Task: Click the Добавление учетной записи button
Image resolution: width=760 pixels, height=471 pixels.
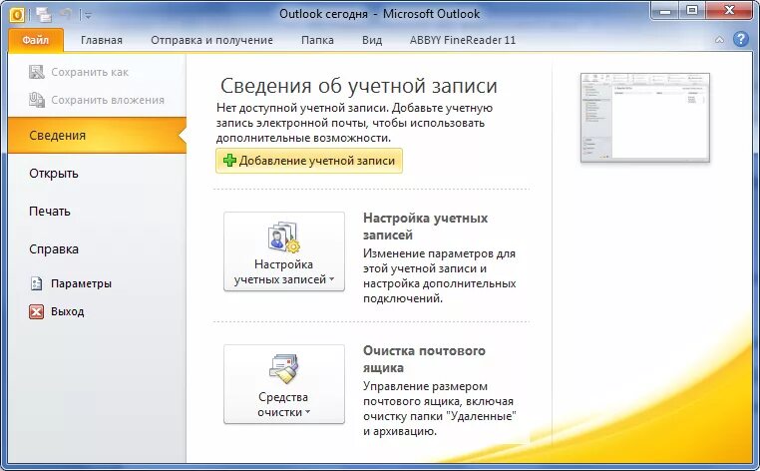Action: point(309,161)
